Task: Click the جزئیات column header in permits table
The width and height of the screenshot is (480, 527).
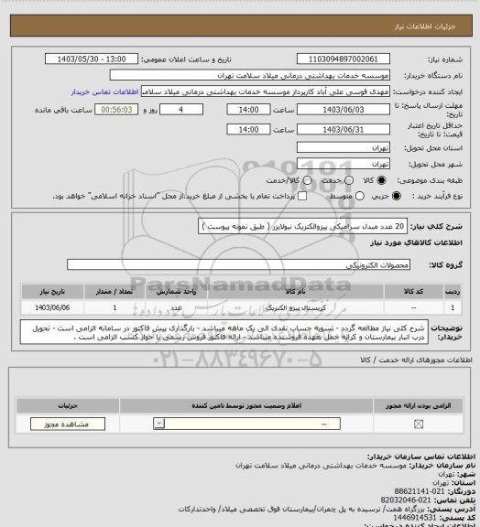Action: pyautogui.click(x=68, y=405)
